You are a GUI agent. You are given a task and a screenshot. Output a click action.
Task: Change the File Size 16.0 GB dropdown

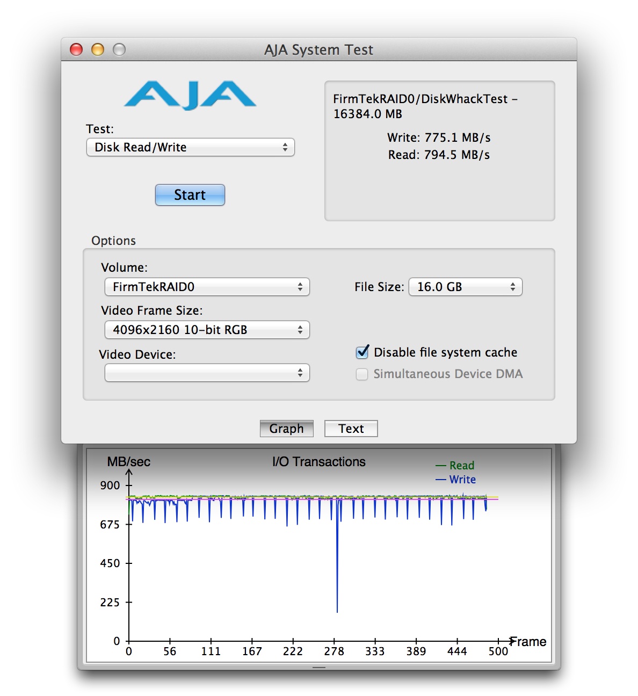[x=466, y=287]
